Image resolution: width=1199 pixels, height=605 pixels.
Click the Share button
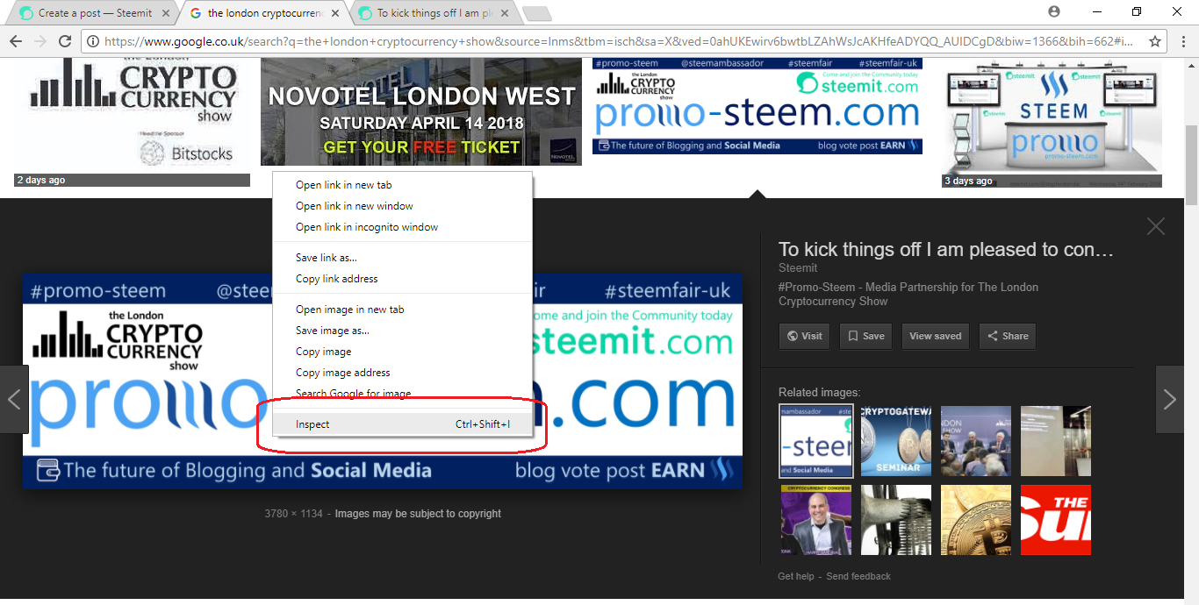[x=1008, y=336]
